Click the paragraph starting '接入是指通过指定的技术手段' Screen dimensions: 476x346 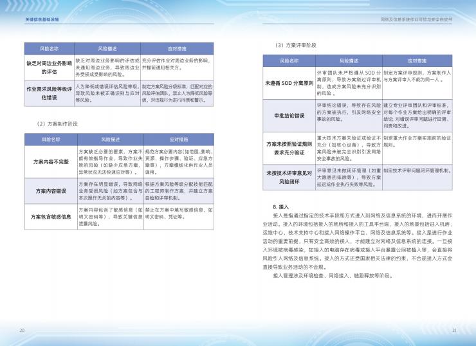tap(358, 241)
